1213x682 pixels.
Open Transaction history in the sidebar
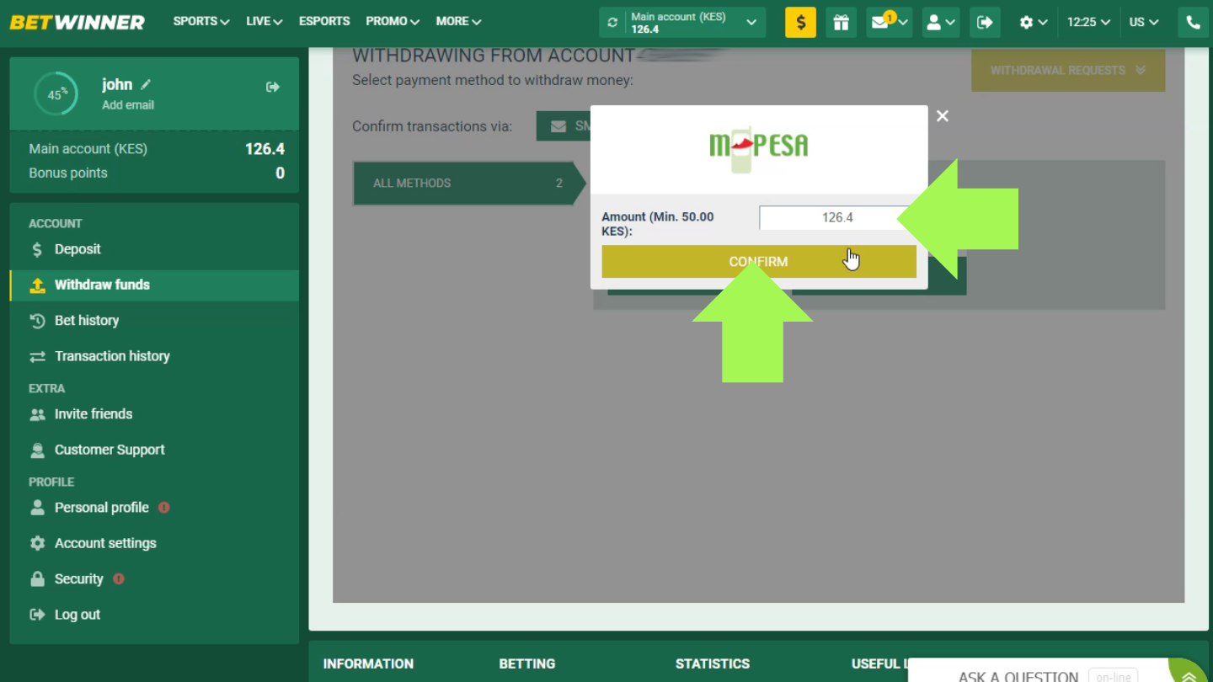click(x=112, y=356)
